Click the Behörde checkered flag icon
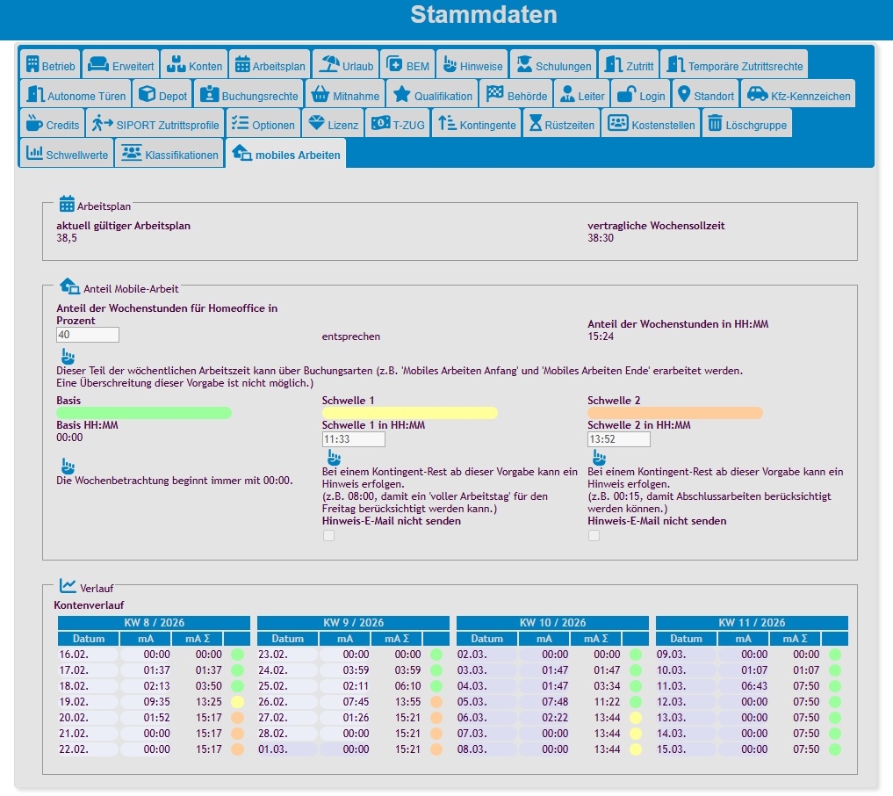The width and height of the screenshot is (893, 796). [495, 94]
